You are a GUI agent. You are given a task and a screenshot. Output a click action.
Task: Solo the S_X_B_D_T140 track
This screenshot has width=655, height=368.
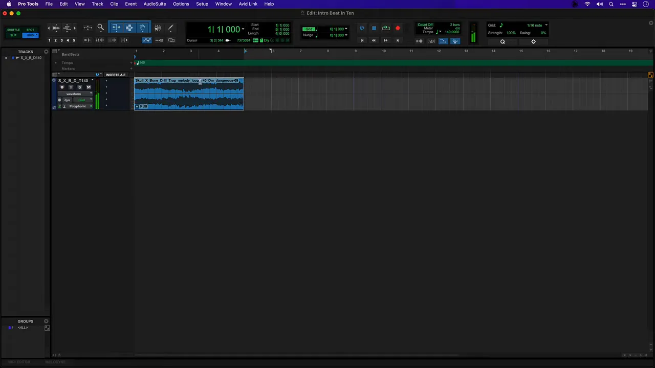[x=79, y=87]
